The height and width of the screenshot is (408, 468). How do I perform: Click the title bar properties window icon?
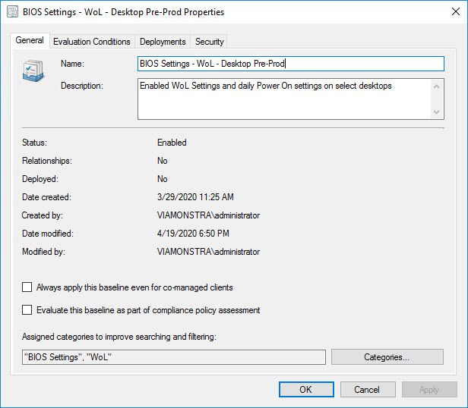pyautogui.click(x=11, y=12)
